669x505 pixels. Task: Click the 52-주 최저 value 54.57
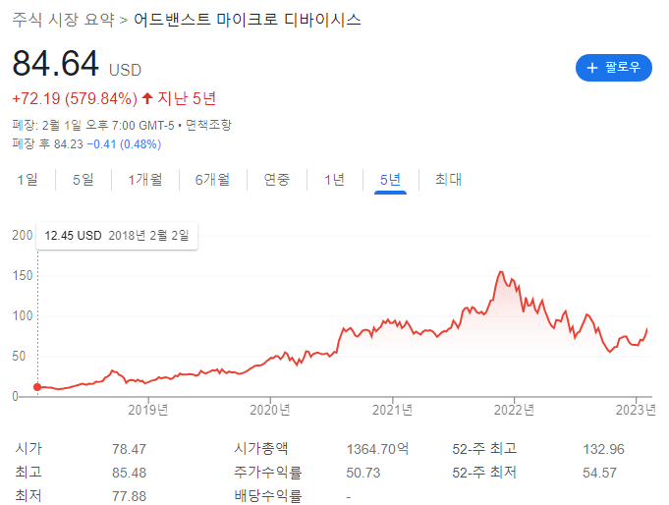point(599,473)
